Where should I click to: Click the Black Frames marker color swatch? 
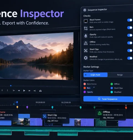pos(85,84)
